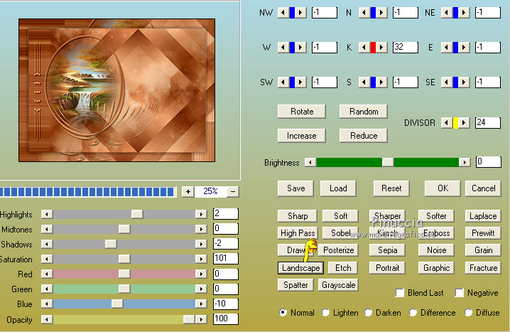Select the Lighten radio button
The image size is (510, 332).
tap(325, 313)
